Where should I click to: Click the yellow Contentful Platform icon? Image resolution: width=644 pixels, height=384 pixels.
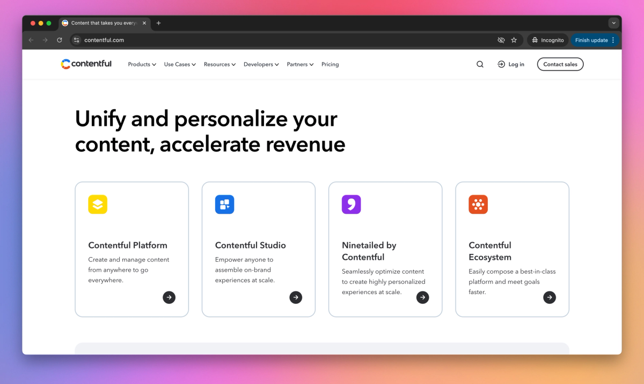click(x=98, y=205)
